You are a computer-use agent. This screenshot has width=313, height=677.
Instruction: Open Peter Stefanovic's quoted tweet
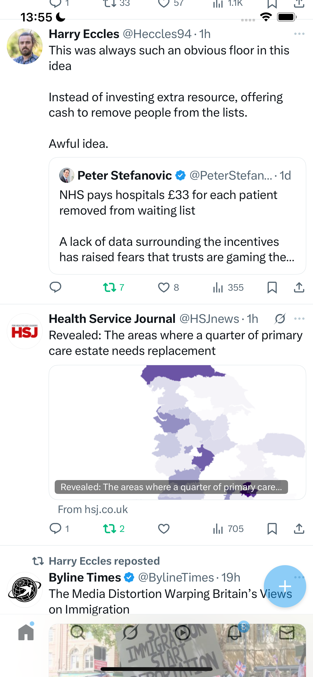pyautogui.click(x=177, y=216)
